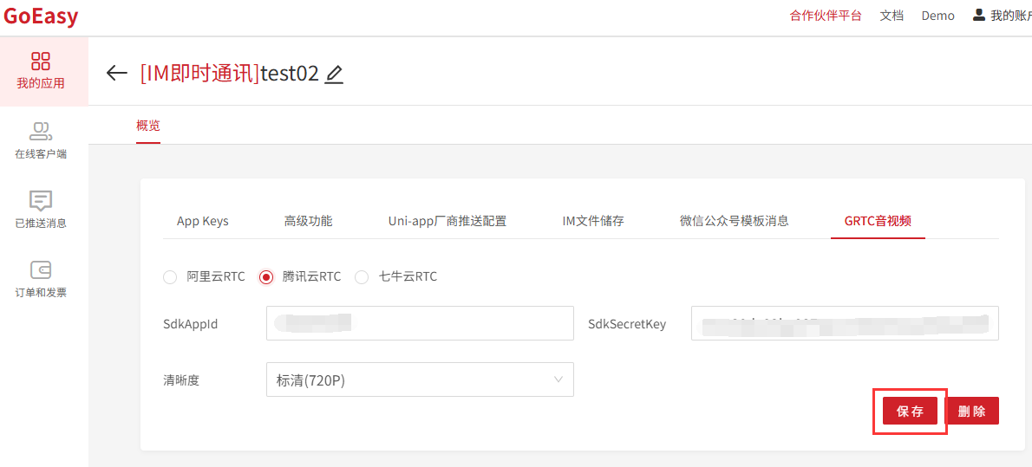Click the 保存 save button
This screenshot has width=1032, height=467.
coord(910,411)
